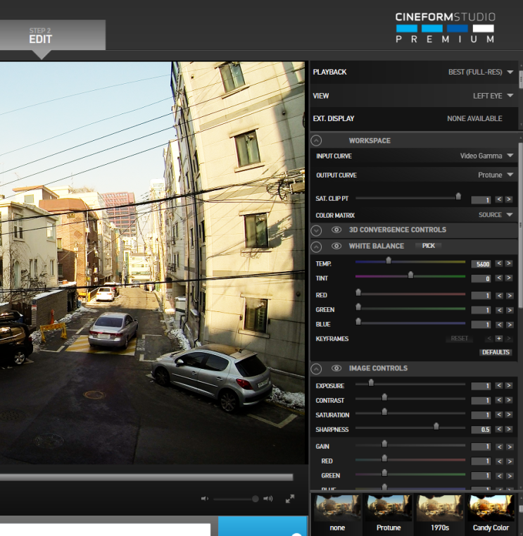Click the Sharpness slider handle
This screenshot has width=523, height=536.
[436, 426]
